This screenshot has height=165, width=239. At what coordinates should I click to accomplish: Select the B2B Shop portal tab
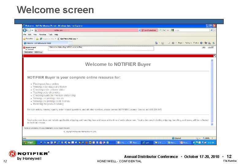coord(38,52)
